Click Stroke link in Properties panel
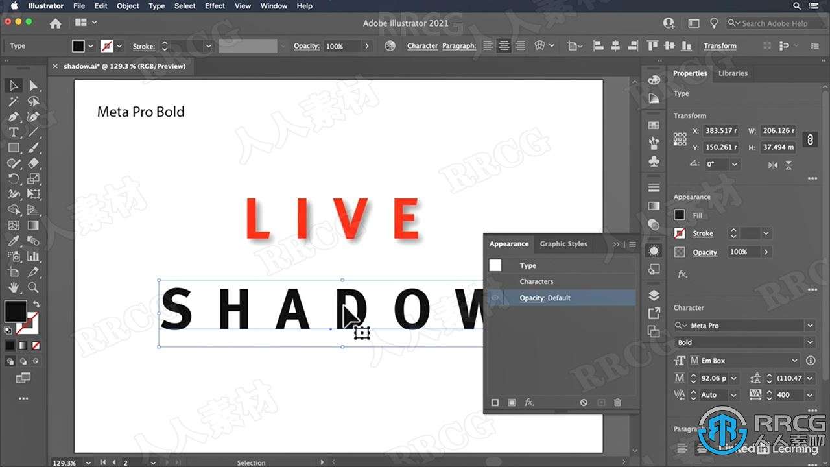The height and width of the screenshot is (467, 830). [703, 233]
